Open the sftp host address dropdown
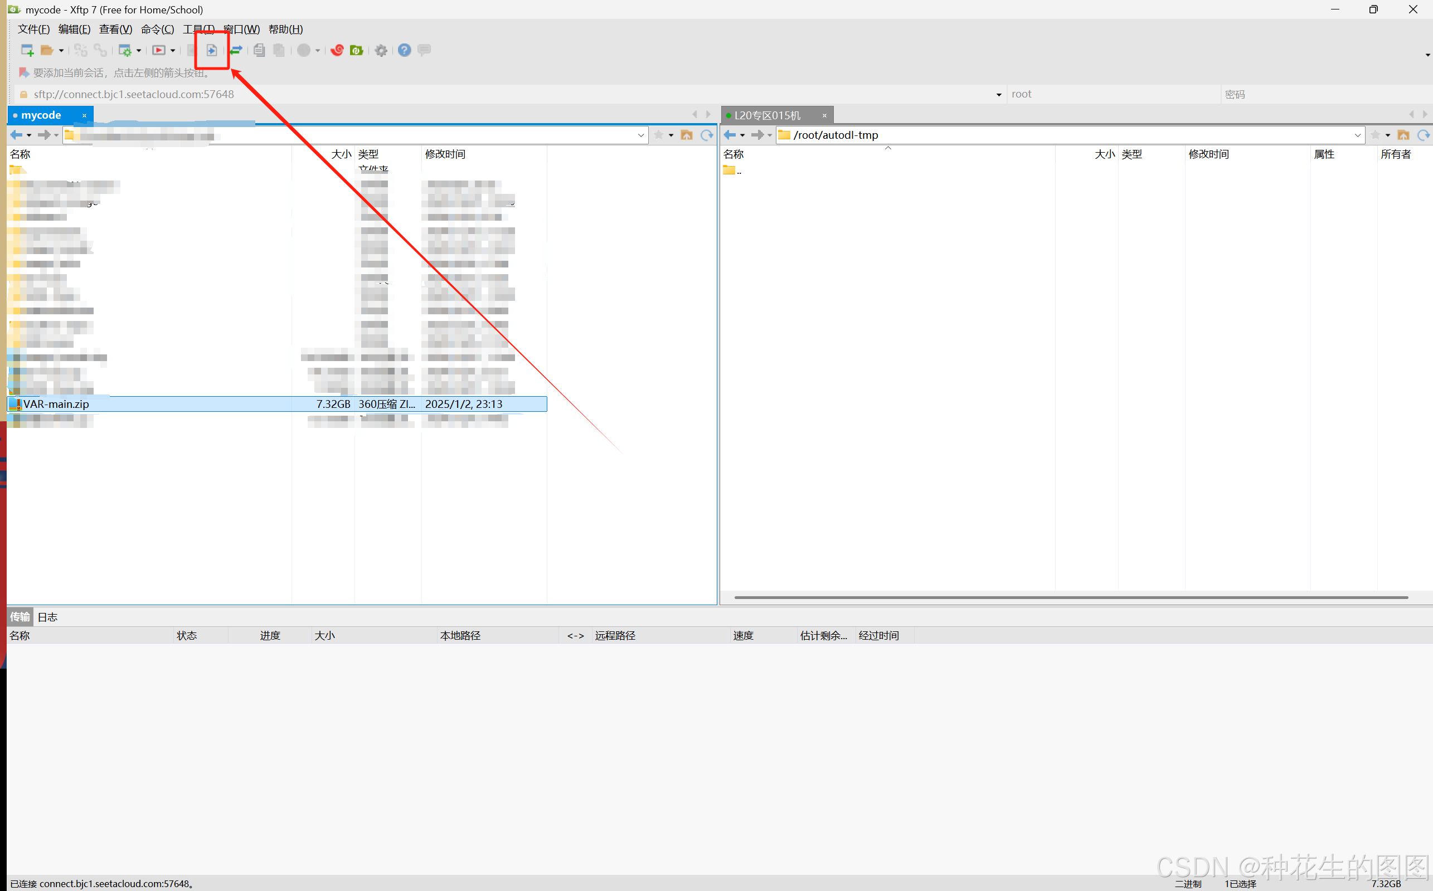The width and height of the screenshot is (1433, 891). pyautogui.click(x=999, y=95)
